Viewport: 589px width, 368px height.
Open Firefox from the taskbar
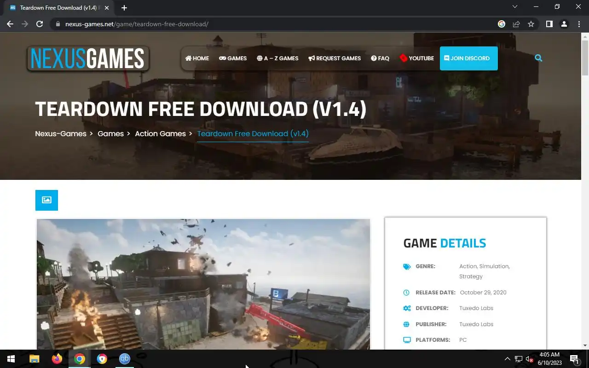tap(57, 359)
